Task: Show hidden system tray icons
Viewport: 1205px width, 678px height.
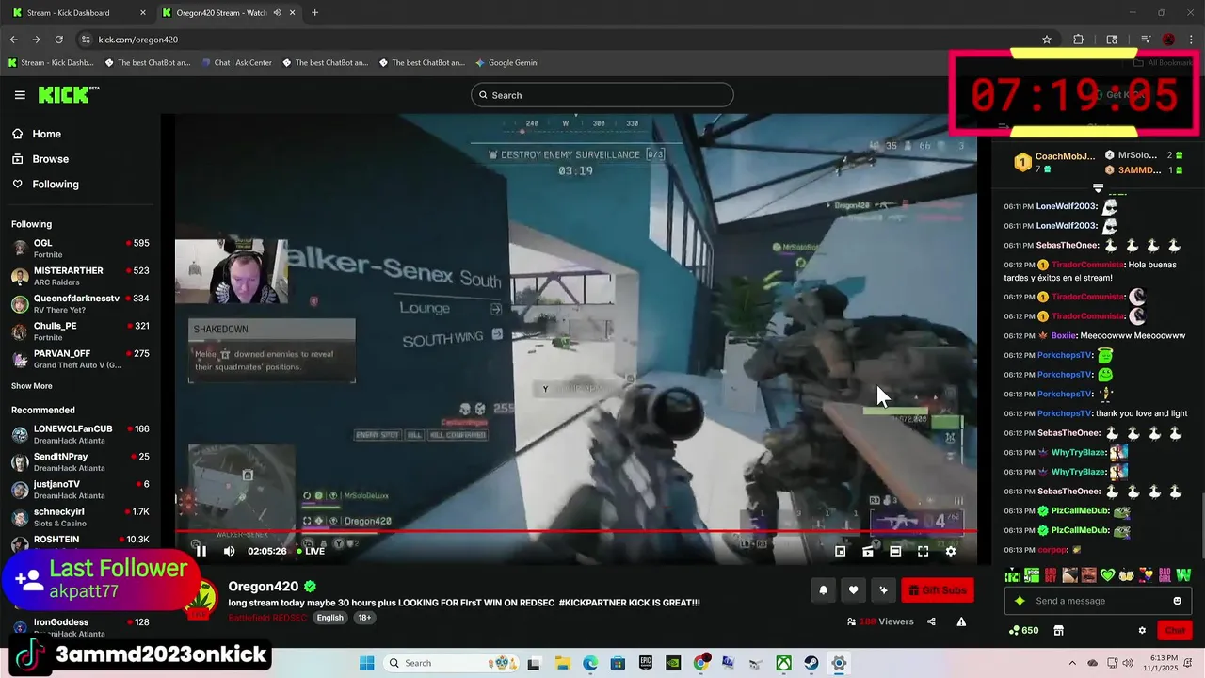Action: (1072, 663)
